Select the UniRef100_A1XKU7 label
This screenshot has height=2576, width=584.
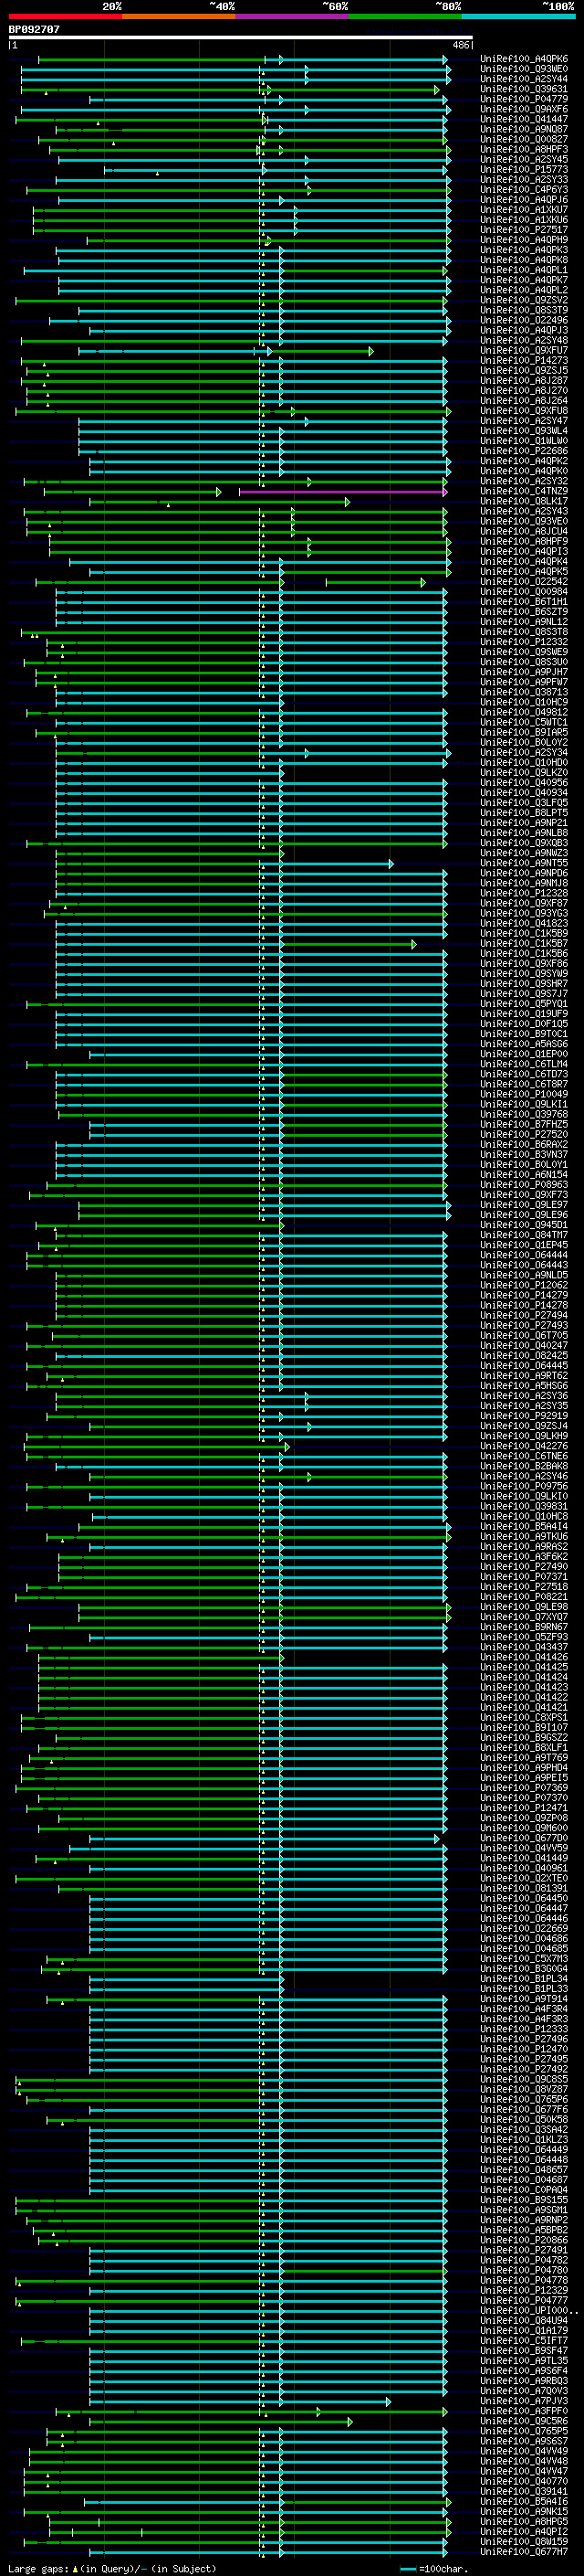click(524, 210)
